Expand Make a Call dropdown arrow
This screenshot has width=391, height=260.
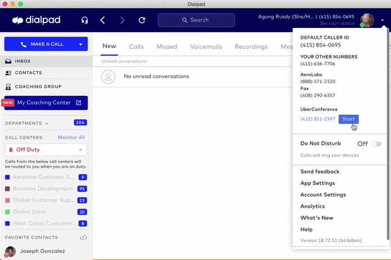coord(81,44)
